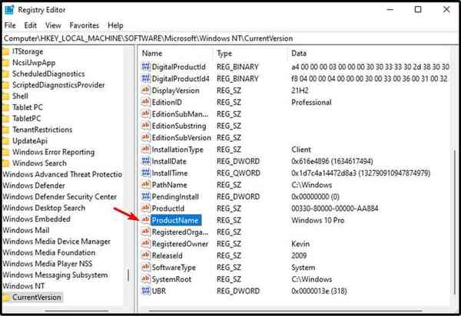Select the Tablet PC key
This screenshot has width=461, height=316.
click(x=28, y=107)
